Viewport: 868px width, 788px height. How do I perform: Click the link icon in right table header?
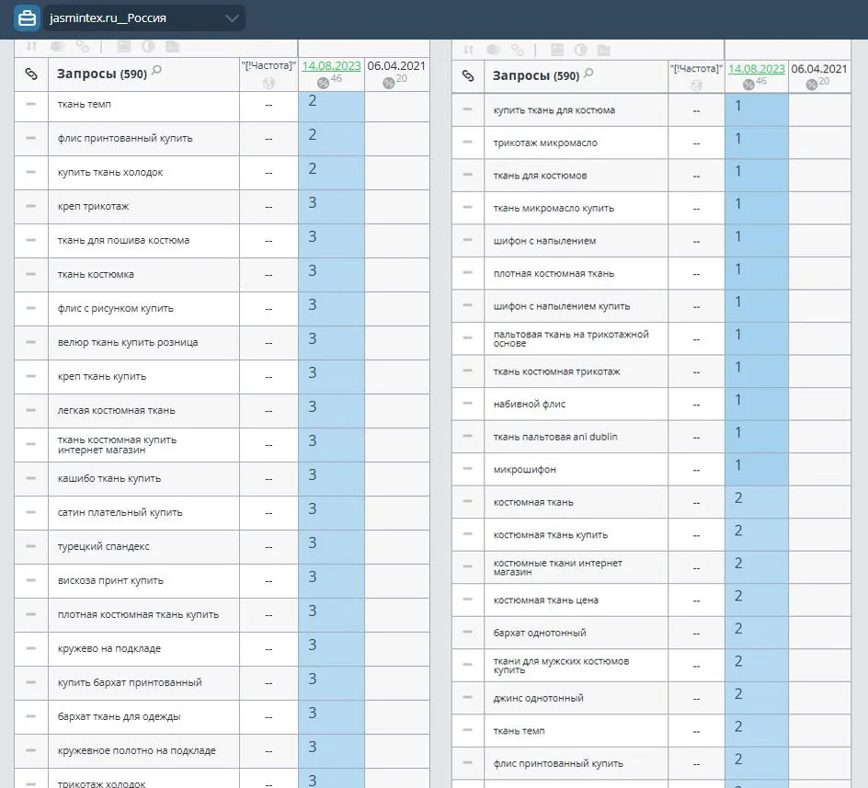pos(468,75)
